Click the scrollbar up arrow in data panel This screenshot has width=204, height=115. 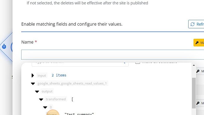(194, 65)
